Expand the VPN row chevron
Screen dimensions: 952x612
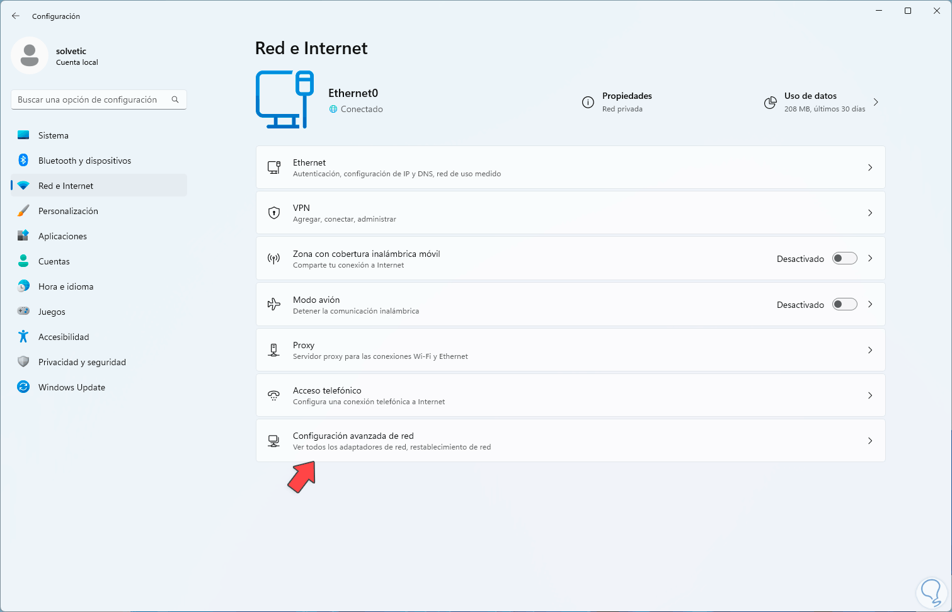pyautogui.click(x=870, y=213)
